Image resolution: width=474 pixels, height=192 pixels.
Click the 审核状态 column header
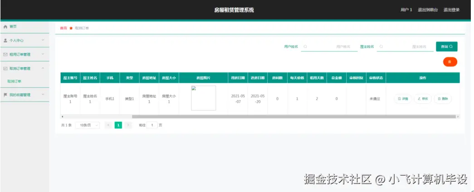click(x=376, y=77)
